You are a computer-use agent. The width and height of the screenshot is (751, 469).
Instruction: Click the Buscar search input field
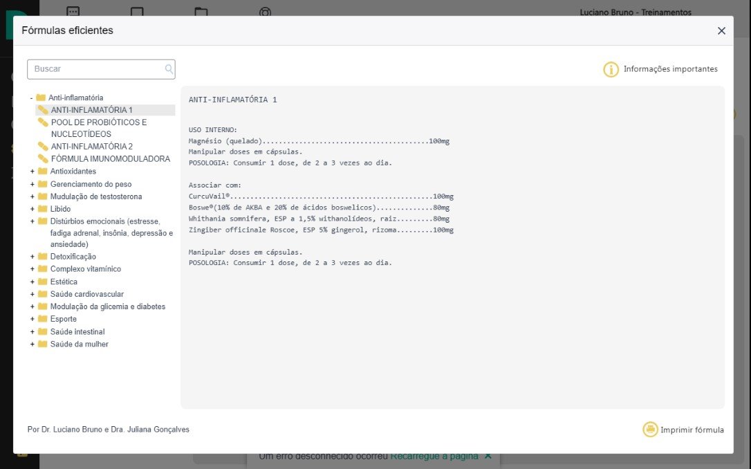101,69
